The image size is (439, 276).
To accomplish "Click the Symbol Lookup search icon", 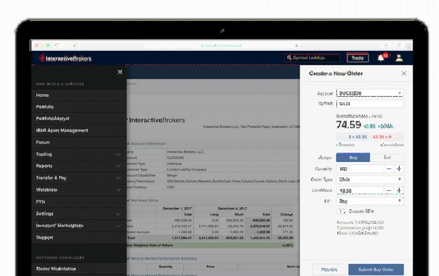I will point(289,58).
